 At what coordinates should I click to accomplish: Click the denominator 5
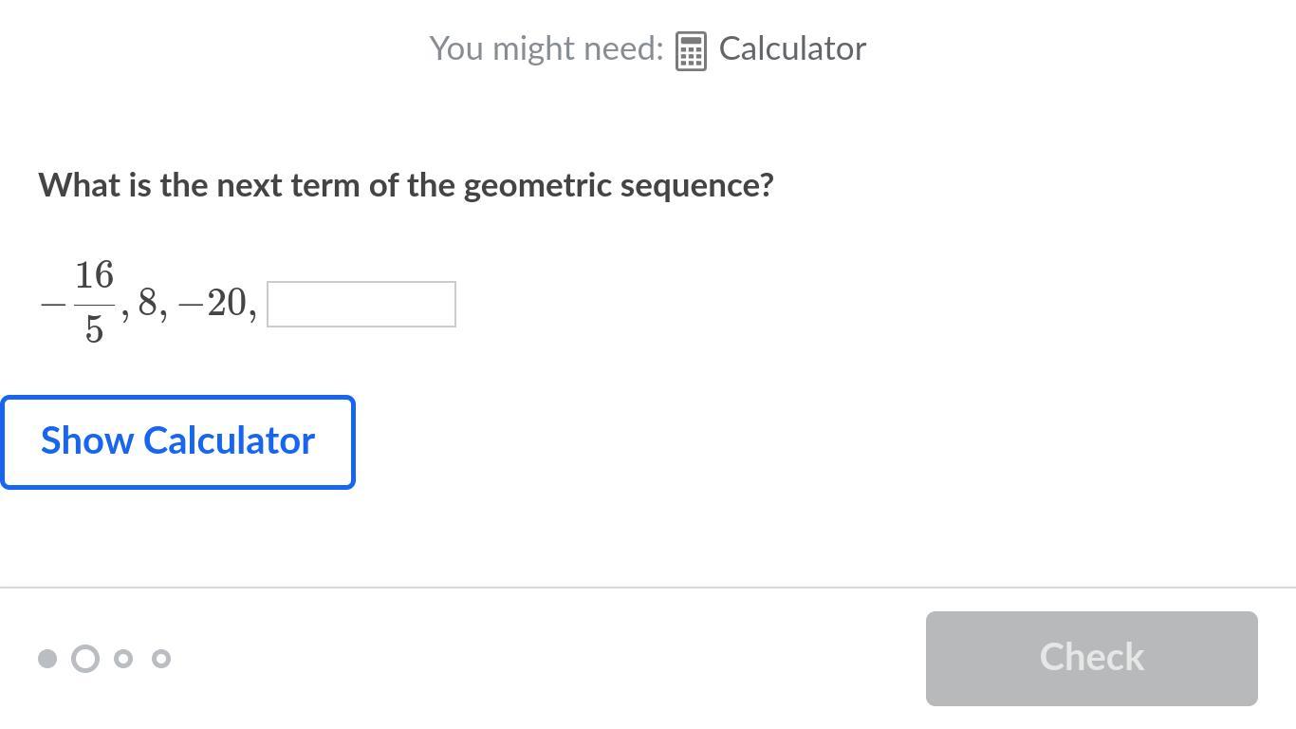point(94,328)
